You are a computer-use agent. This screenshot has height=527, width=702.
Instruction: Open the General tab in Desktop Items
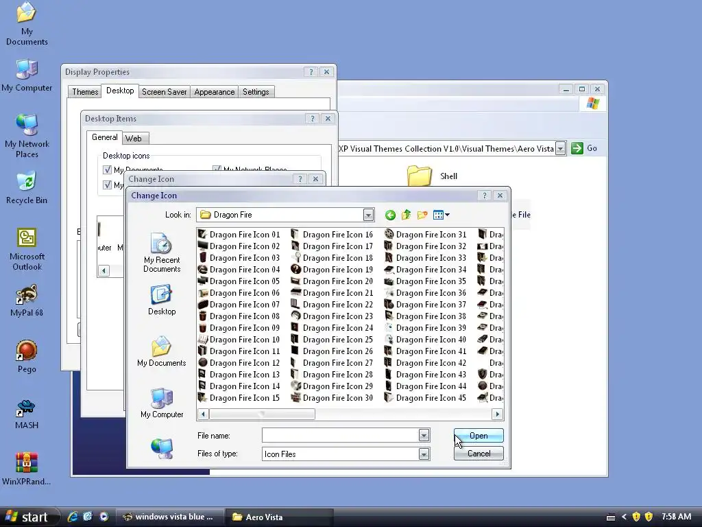click(x=105, y=137)
